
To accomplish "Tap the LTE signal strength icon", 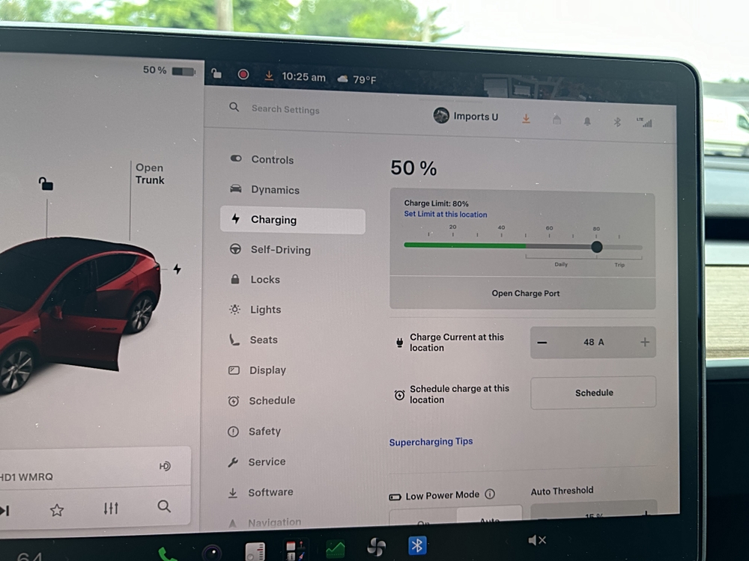I will click(644, 122).
